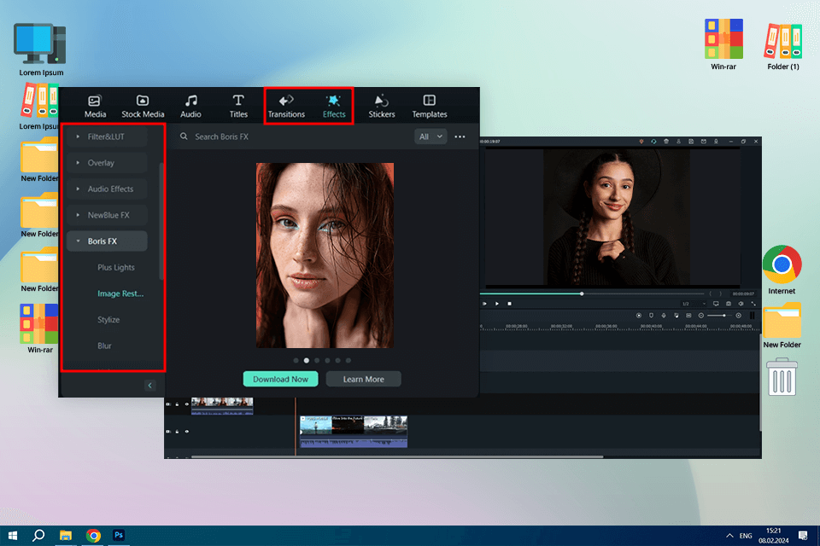The width and height of the screenshot is (820, 546).
Task: Click the record icon in the timeline toolbar
Action: (639, 316)
